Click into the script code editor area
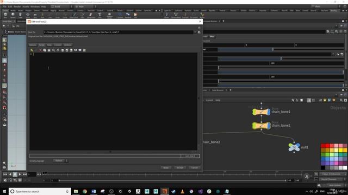Screen dimensions: 348x195 click(x=113, y=101)
